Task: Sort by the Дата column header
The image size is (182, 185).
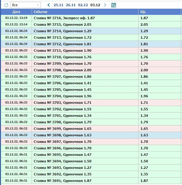Action: [16, 12]
